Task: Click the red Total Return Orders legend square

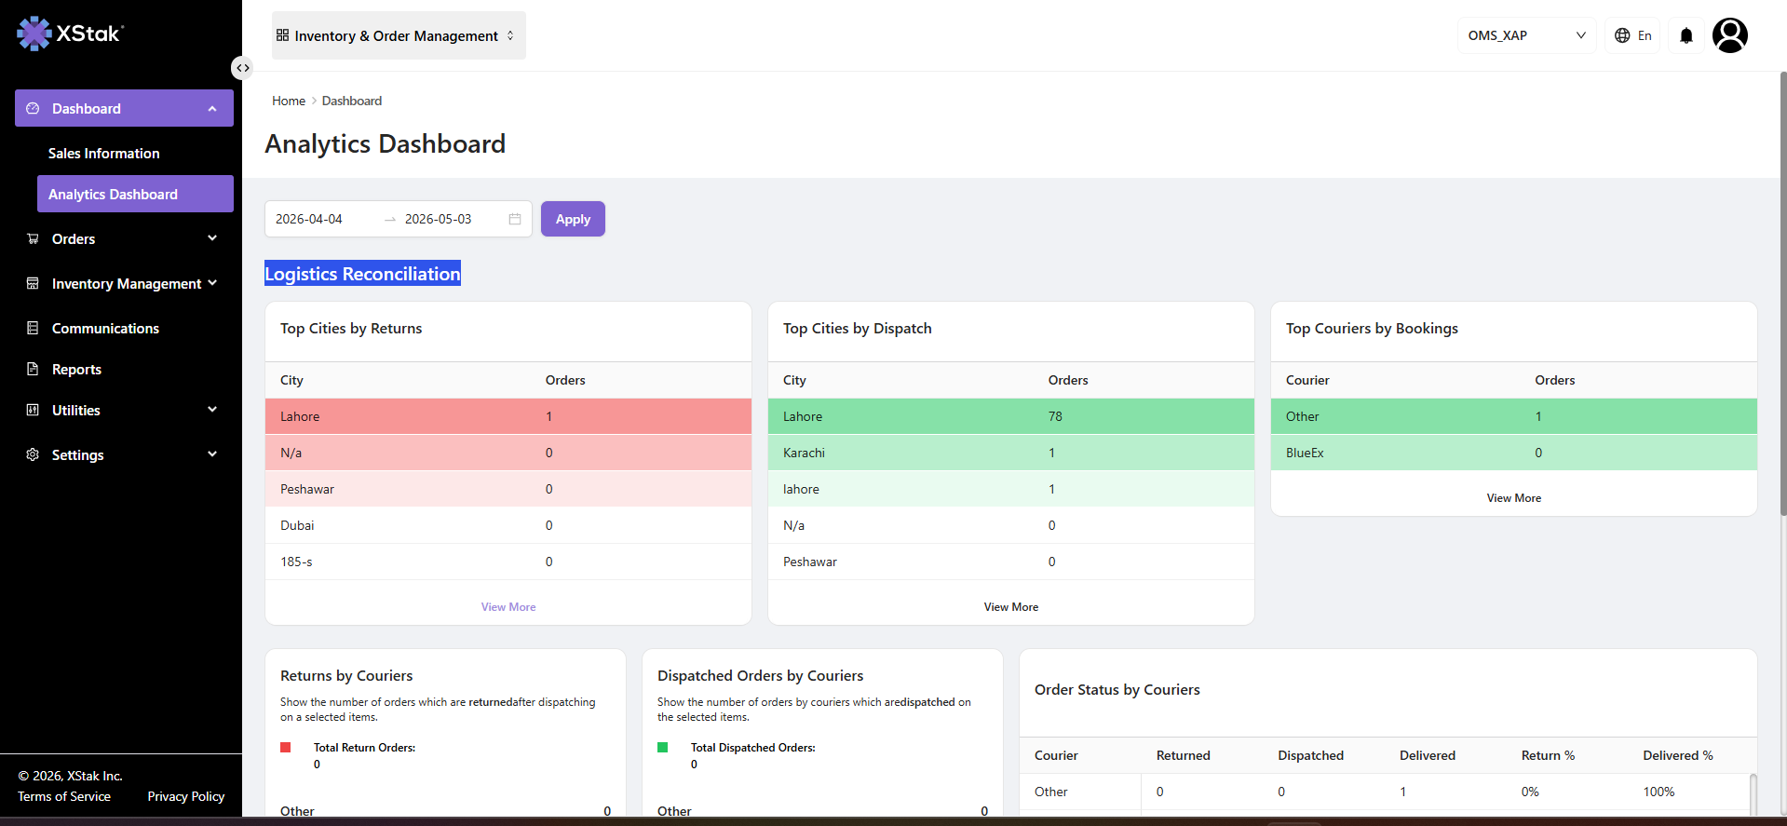Action: [x=286, y=747]
